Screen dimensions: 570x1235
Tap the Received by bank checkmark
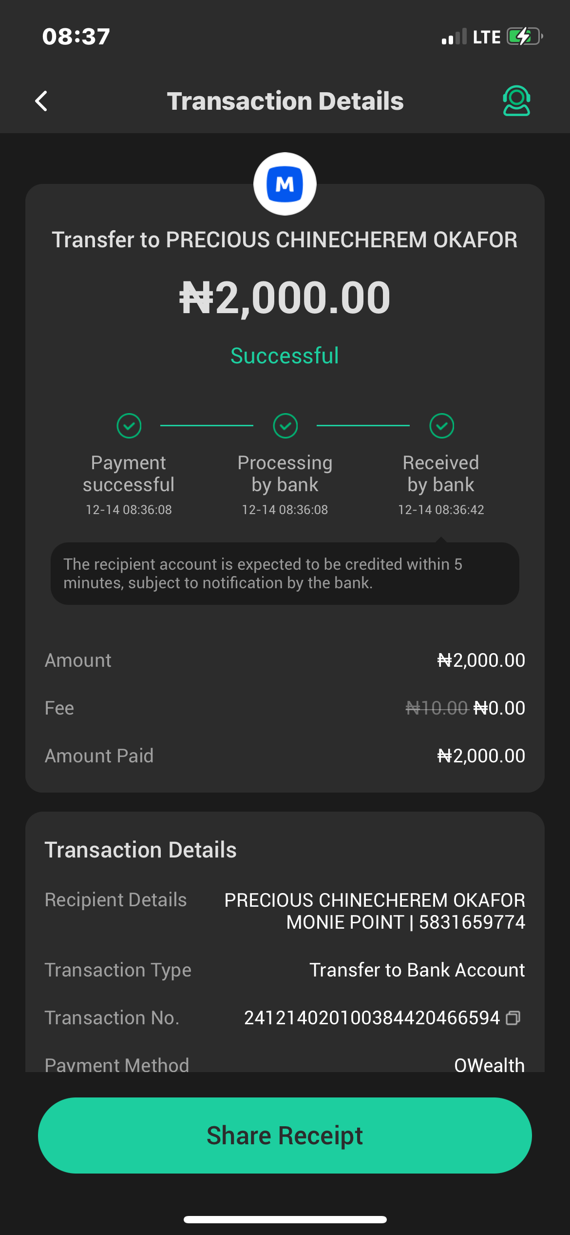point(442,426)
